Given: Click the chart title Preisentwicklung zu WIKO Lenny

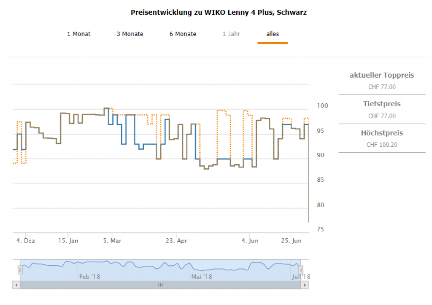Looking at the screenshot, I should click(x=219, y=12).
